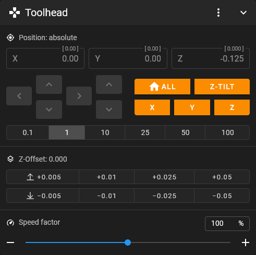256x255 pixels.
Task: Move toolhead left on X axis
Action: click(19, 96)
